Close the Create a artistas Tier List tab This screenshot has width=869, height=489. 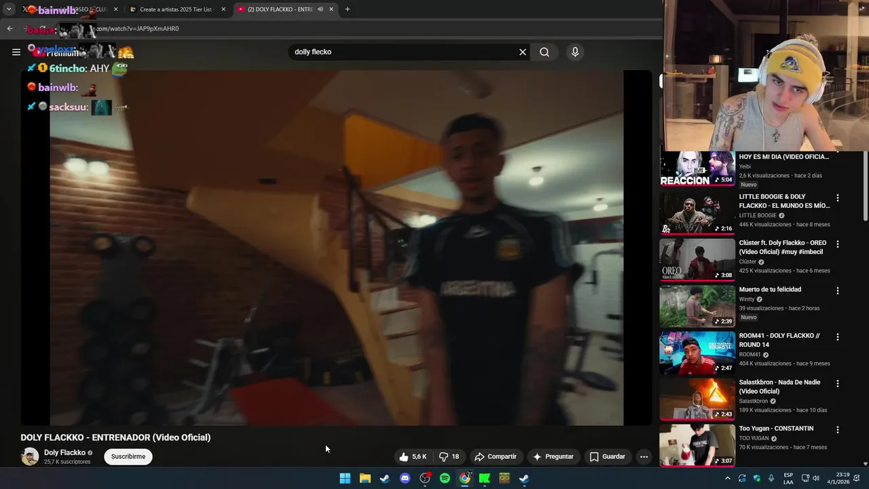pyautogui.click(x=223, y=10)
